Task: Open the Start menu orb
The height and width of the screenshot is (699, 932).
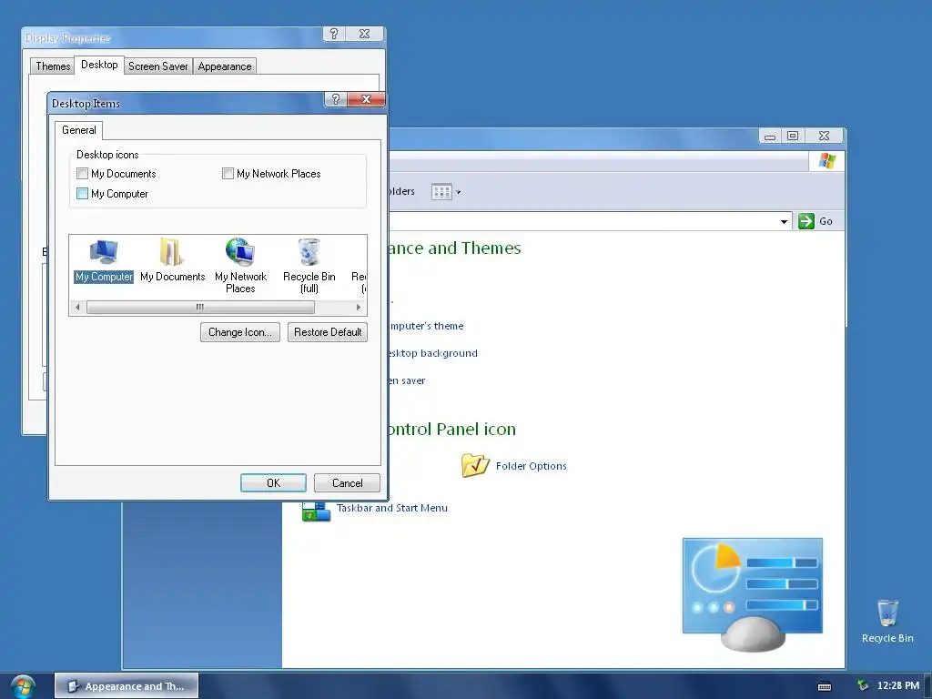Action: coord(23,686)
